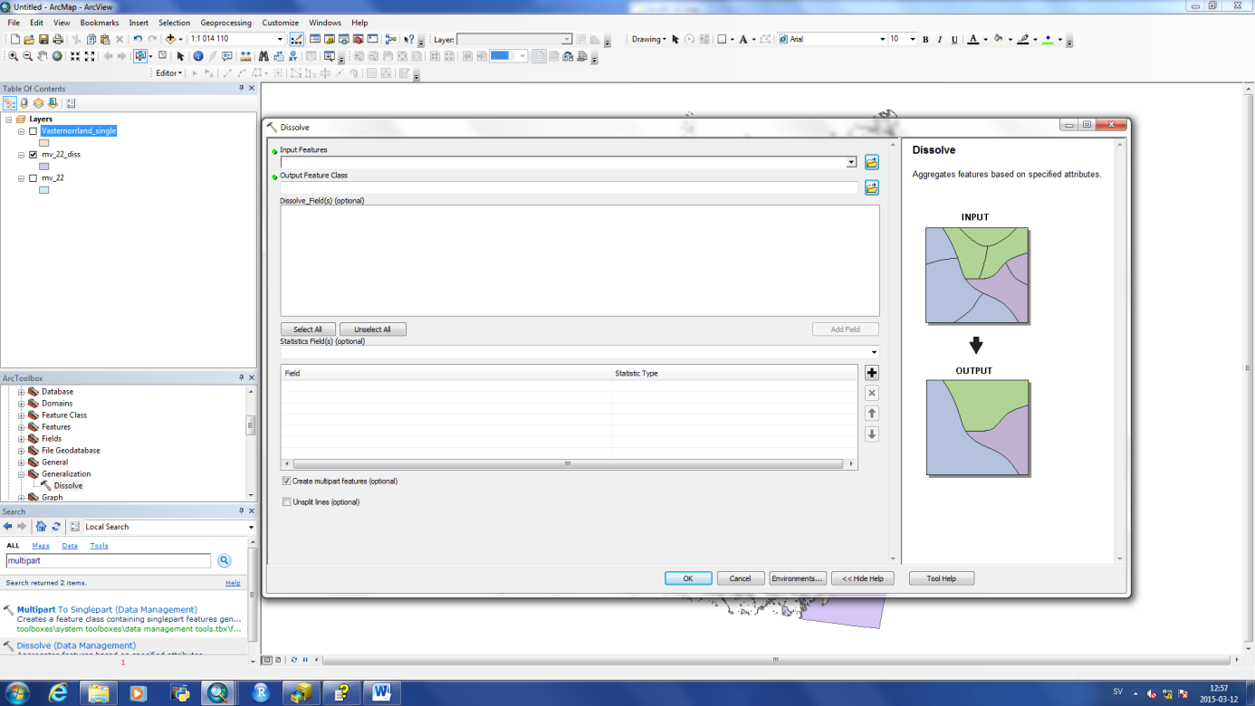The width and height of the screenshot is (1255, 706).
Task: Apply italic text formatting
Action: 940,40
